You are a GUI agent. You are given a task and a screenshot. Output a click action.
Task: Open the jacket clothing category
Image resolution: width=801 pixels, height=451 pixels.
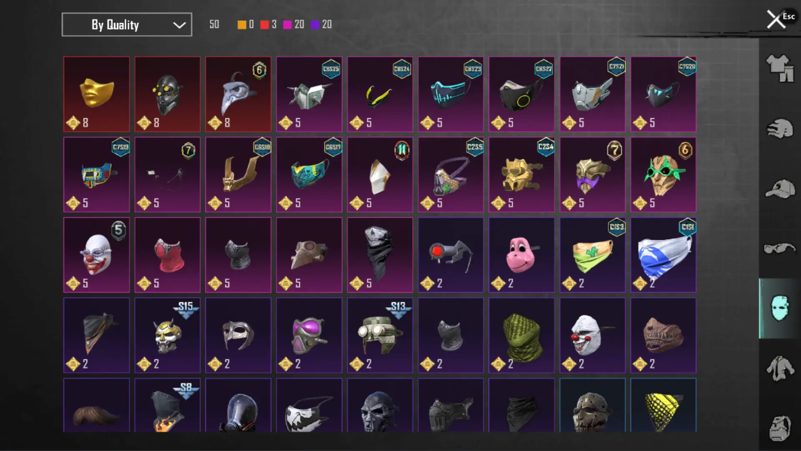(x=780, y=368)
